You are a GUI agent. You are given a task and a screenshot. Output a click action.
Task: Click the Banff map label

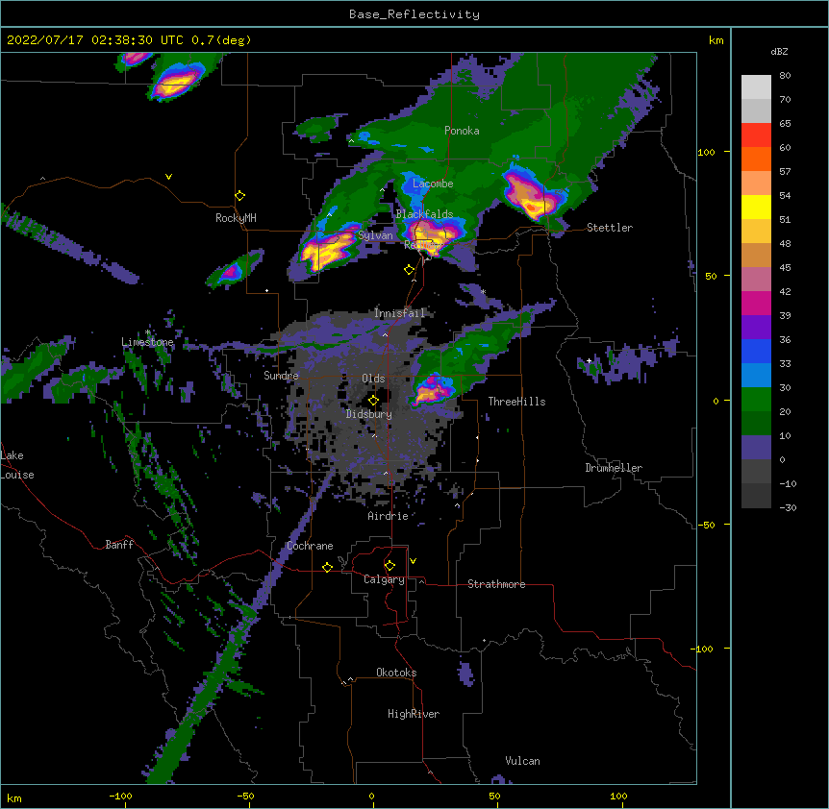tap(119, 545)
